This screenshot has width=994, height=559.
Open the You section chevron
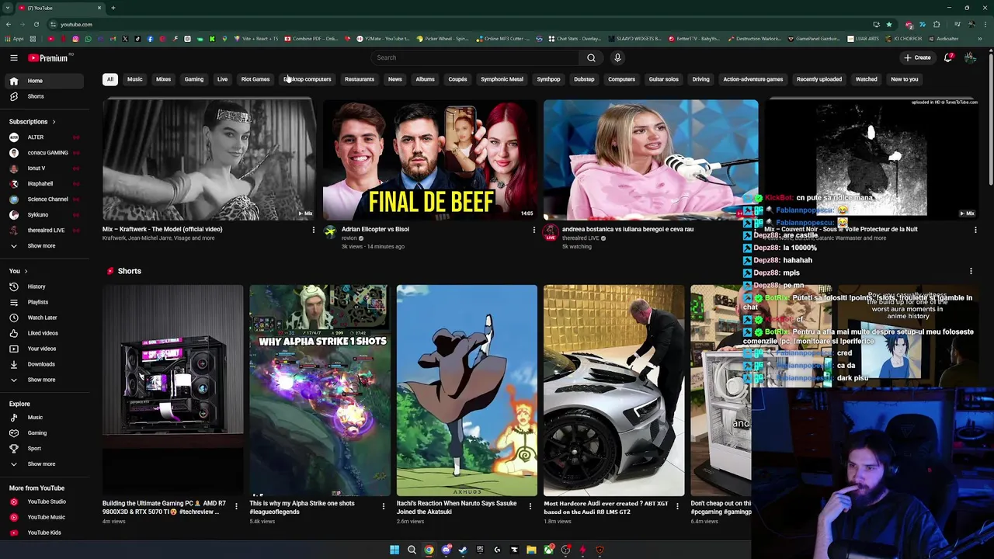(26, 271)
